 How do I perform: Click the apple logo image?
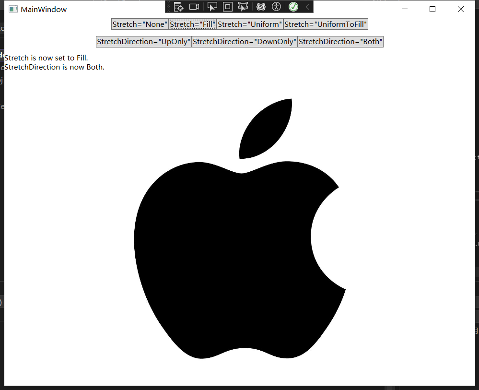[240, 228]
